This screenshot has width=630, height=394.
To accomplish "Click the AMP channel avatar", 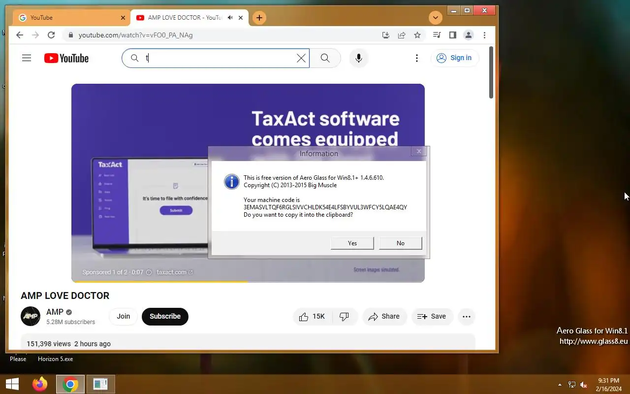I will click(x=31, y=316).
